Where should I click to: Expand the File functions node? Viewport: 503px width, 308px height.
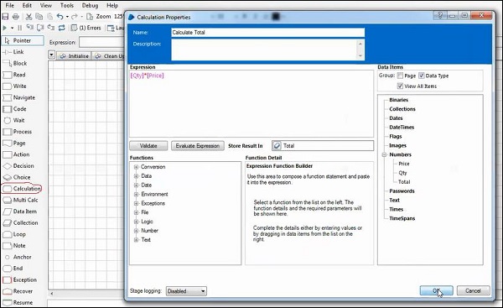coord(136,212)
